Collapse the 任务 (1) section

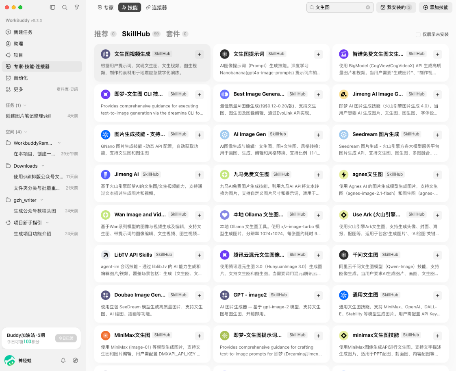(x=25, y=105)
